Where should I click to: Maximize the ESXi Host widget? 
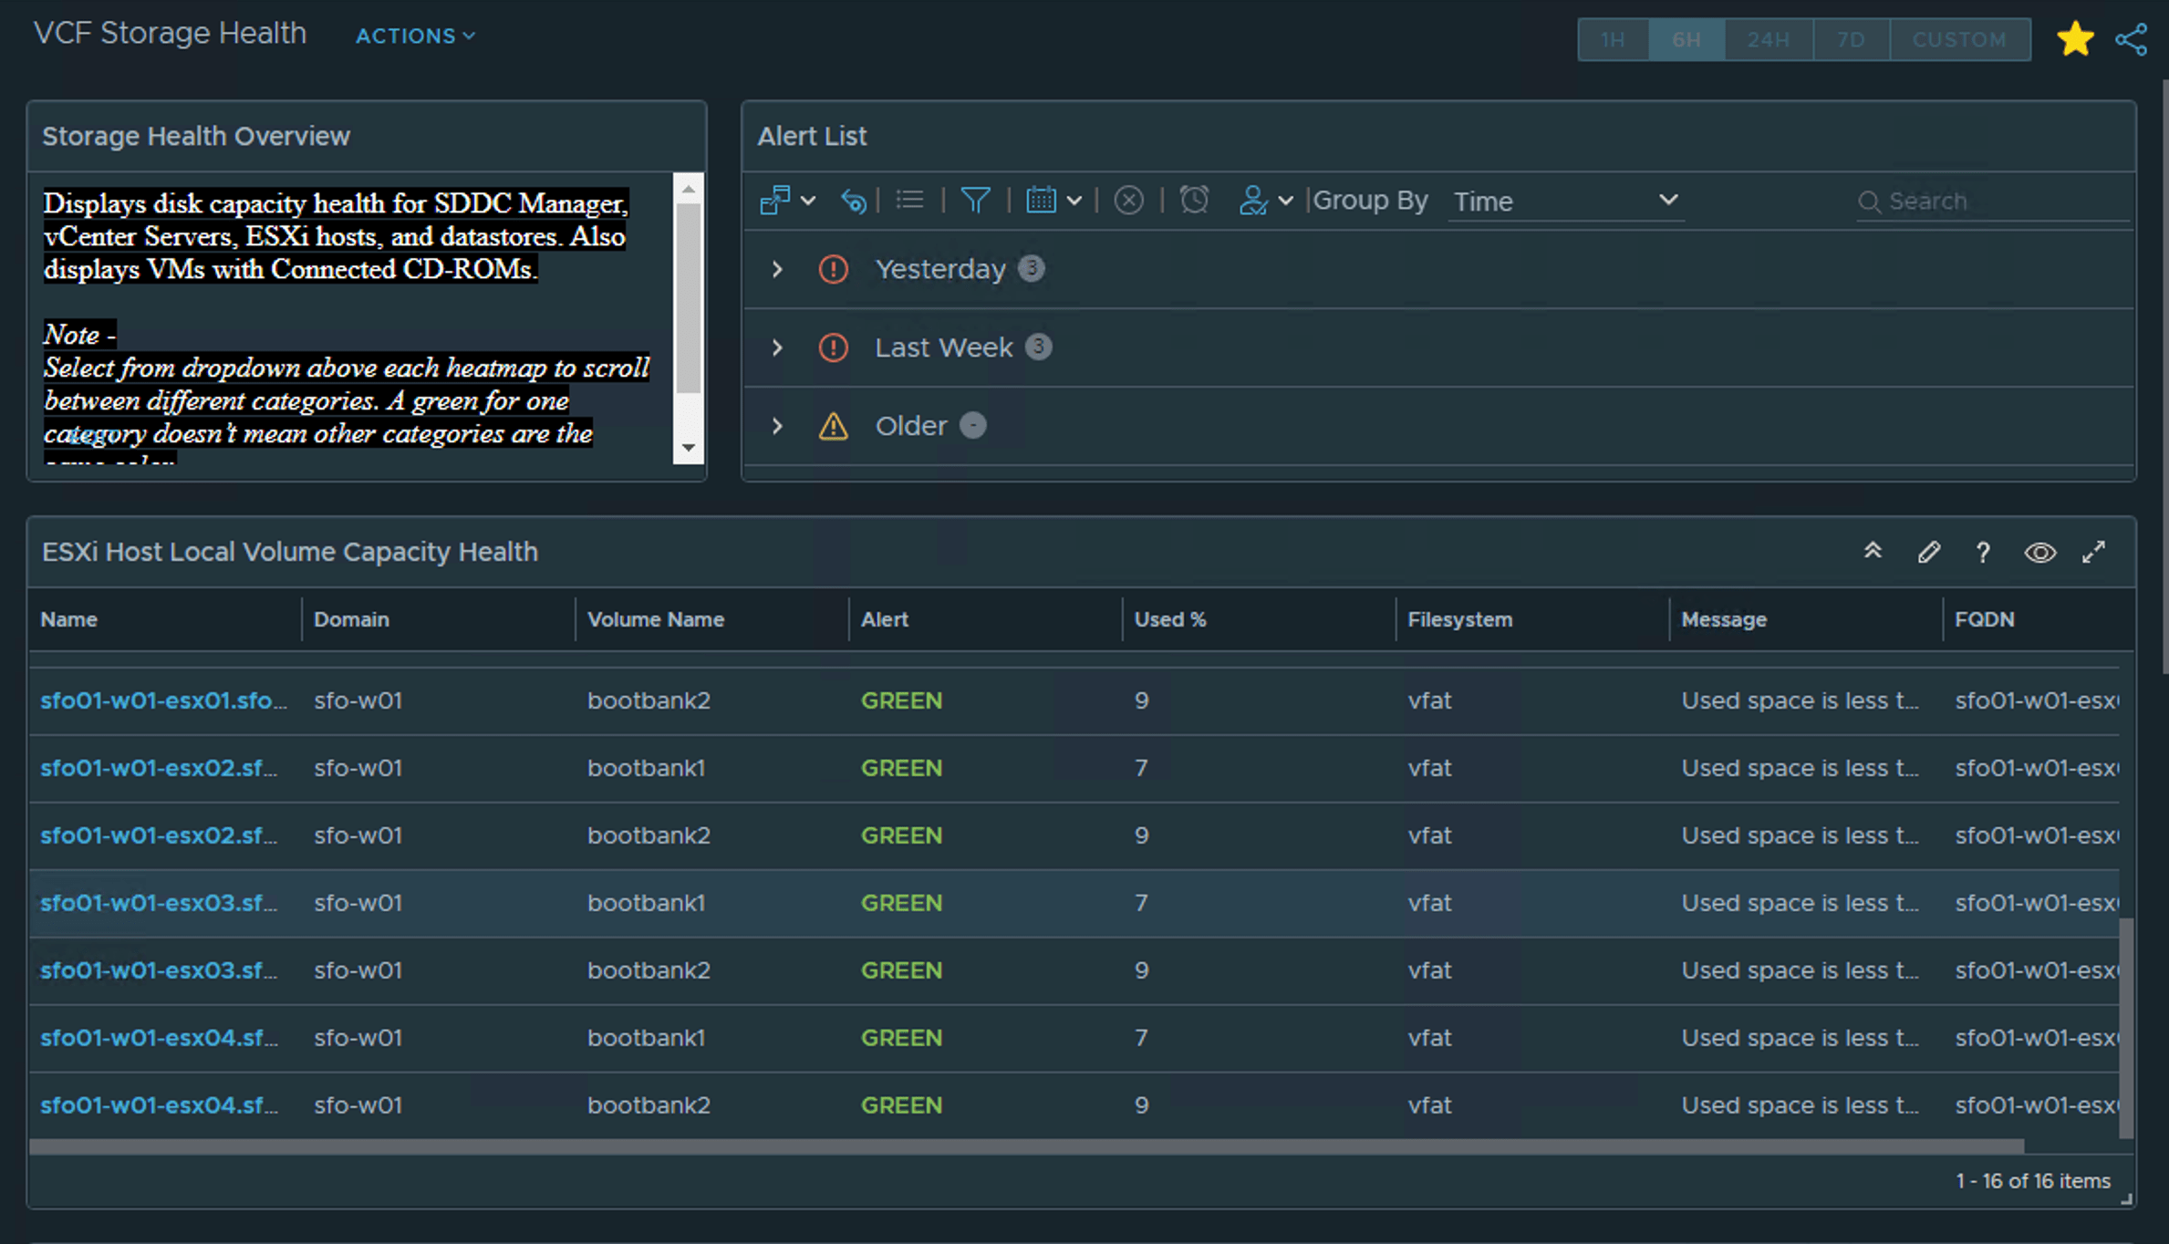coord(2093,552)
